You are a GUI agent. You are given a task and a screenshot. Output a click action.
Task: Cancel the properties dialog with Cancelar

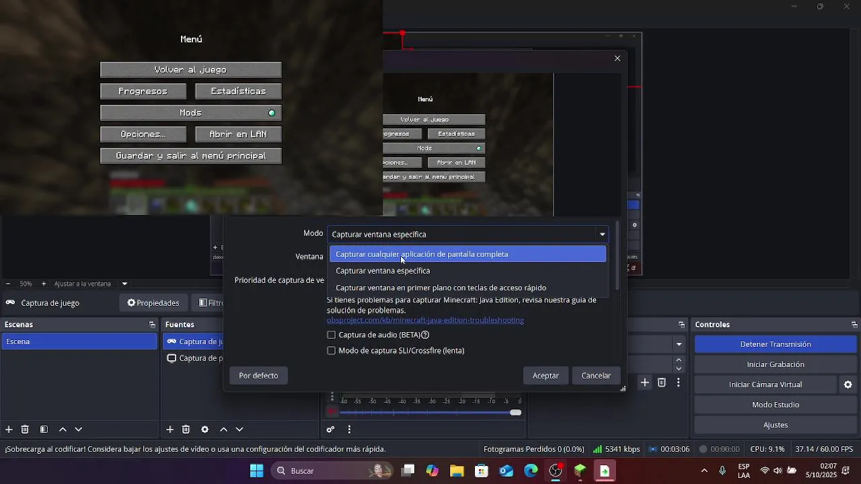click(x=596, y=376)
